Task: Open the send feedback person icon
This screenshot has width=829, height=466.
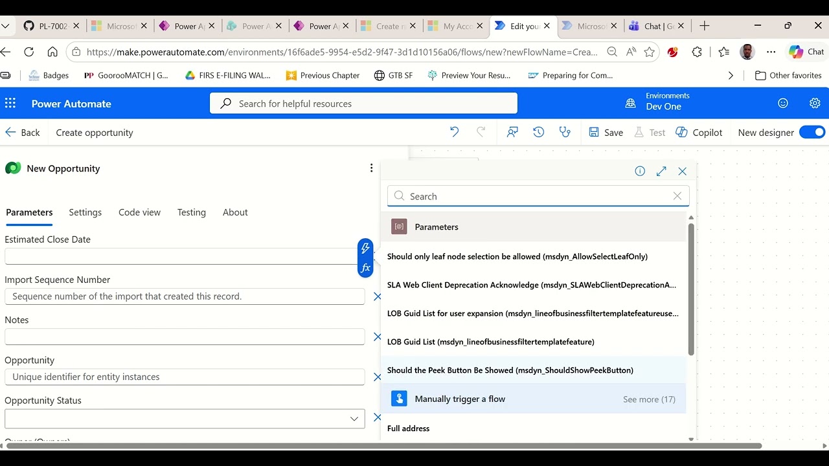Action: click(x=512, y=132)
